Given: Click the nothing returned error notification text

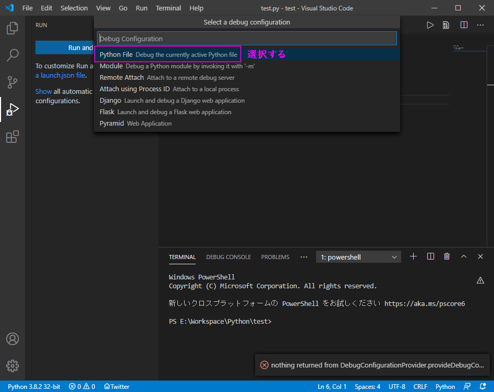Looking at the screenshot, I should (378, 365).
